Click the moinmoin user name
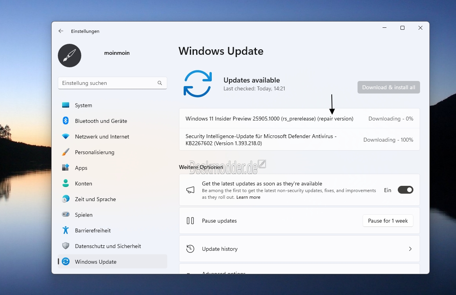The height and width of the screenshot is (295, 456). (x=117, y=53)
